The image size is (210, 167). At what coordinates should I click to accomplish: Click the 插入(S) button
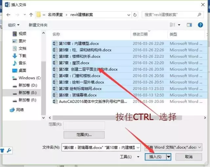156,157
